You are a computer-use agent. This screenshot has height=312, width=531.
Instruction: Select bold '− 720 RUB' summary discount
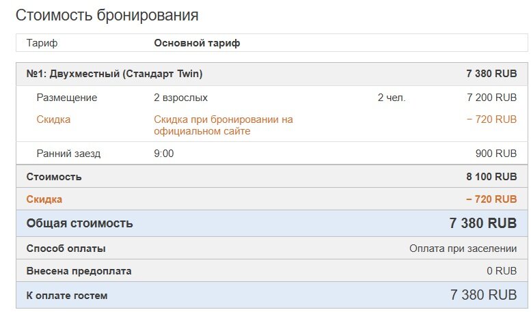491,199
